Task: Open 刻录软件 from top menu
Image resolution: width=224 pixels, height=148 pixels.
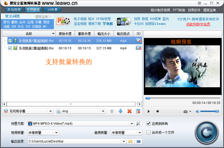Action: [194, 10]
